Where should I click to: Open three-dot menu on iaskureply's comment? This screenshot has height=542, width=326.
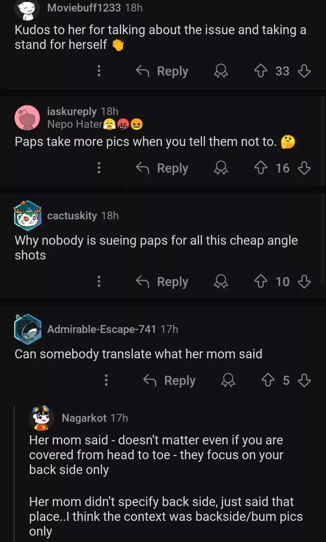coord(99,168)
